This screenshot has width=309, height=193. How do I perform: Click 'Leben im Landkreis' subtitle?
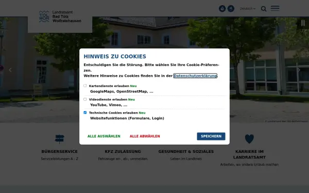pos(186,159)
